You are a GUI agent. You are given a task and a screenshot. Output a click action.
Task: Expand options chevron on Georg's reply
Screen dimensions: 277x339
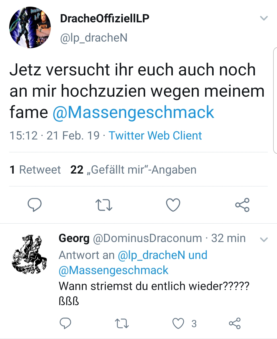click(264, 240)
